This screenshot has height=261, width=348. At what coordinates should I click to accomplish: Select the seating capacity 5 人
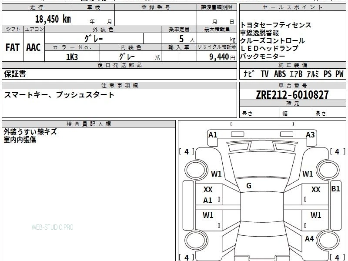187,39
